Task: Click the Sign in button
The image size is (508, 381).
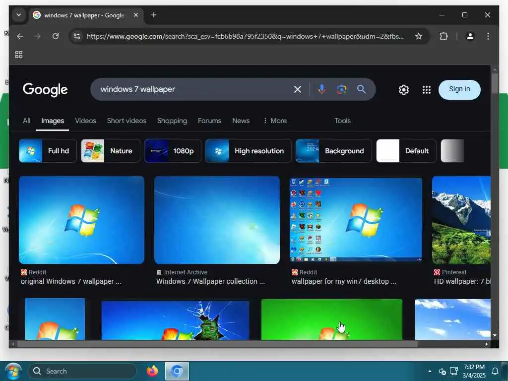Action: [459, 89]
